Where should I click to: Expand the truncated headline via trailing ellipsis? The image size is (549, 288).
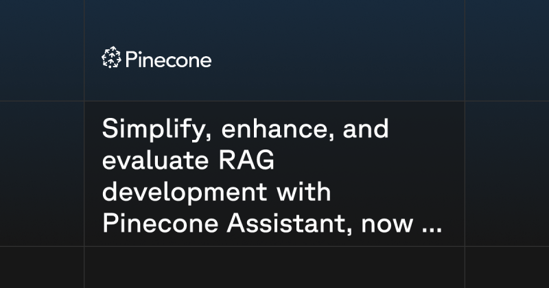point(432,230)
